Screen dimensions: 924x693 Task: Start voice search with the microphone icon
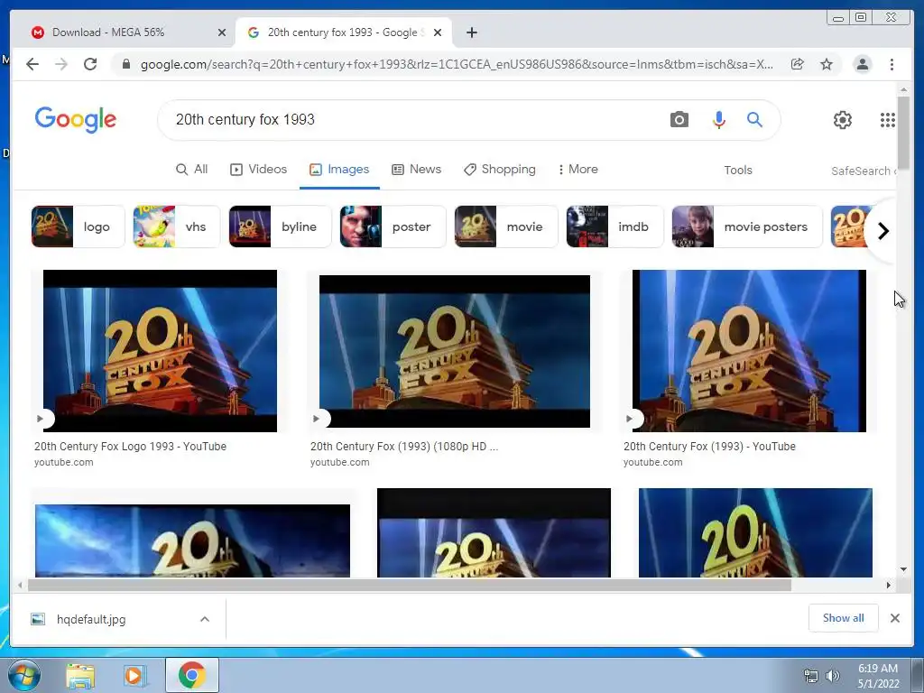[x=718, y=120]
